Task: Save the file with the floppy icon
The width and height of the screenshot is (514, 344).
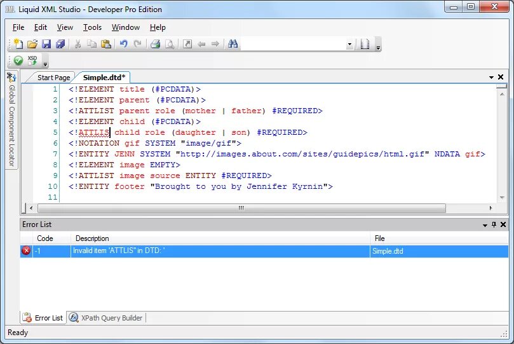Action: pyautogui.click(x=46, y=44)
